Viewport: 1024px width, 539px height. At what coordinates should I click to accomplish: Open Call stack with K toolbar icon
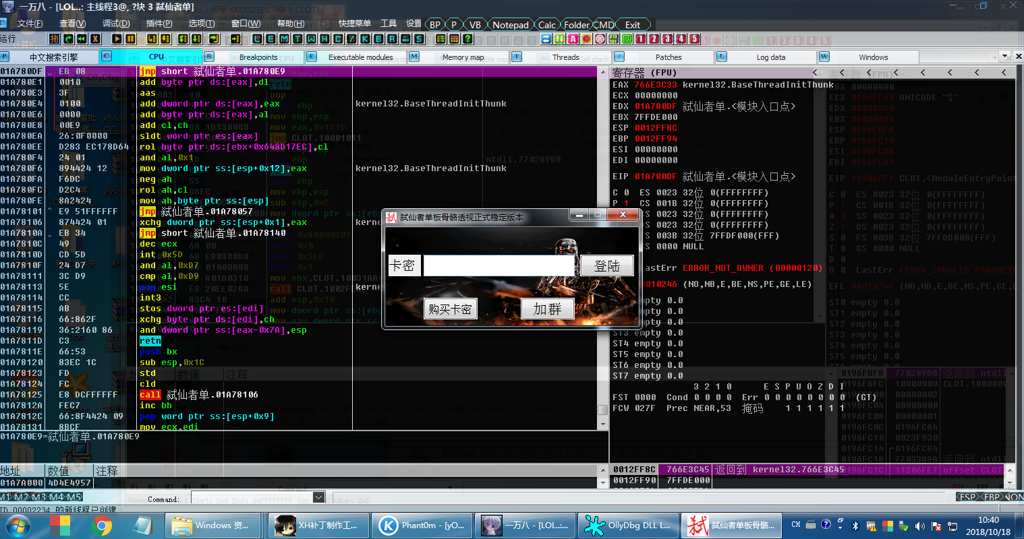pyautogui.click(x=365, y=39)
